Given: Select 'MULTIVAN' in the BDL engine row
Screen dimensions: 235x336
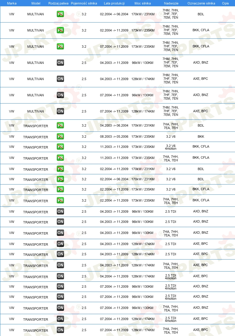Looking at the screenshot, I should (35, 14).
